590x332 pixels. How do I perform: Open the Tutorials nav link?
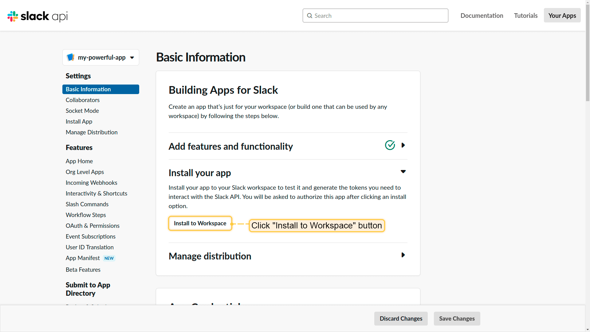[x=525, y=15]
